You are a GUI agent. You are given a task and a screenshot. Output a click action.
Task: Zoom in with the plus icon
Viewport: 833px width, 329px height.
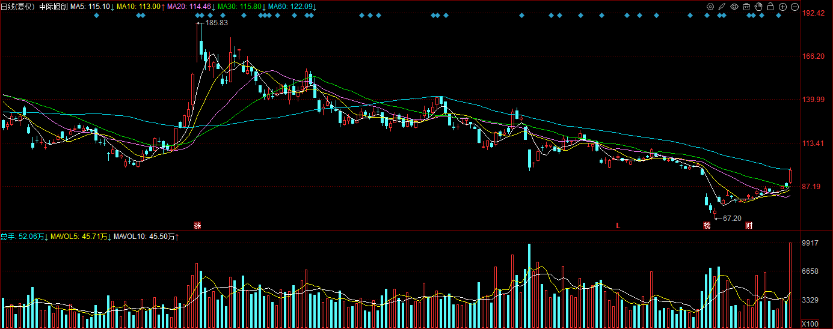pyautogui.click(x=782, y=7)
